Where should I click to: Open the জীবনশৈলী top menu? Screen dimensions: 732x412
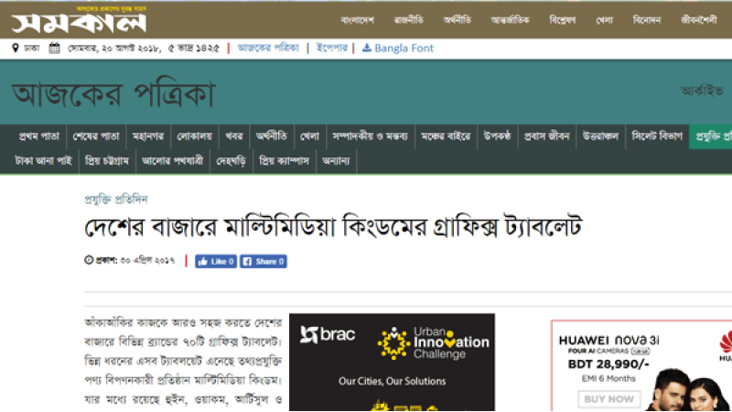click(x=699, y=20)
